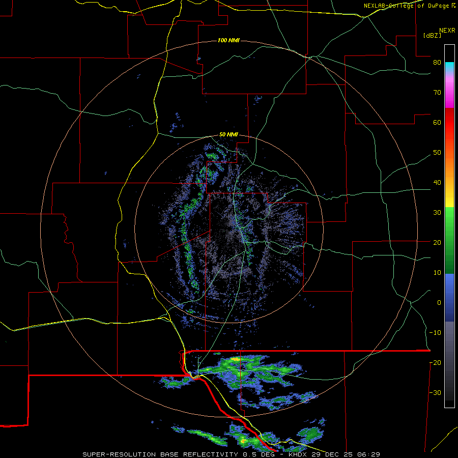Click the 50 NMI range ring label
Screen dimensions: 458x458
228,135
